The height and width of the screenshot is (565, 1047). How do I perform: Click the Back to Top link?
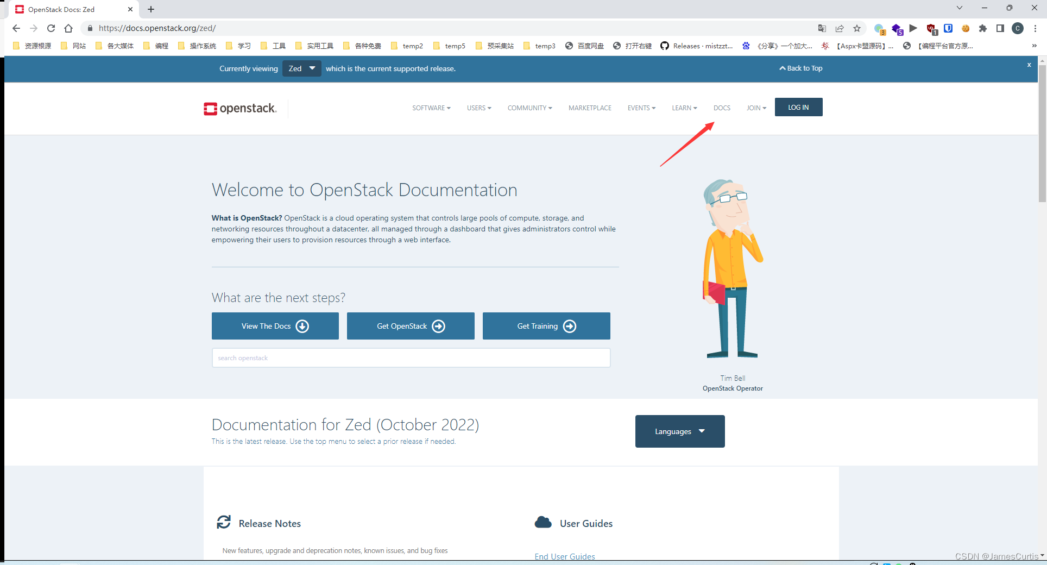tap(801, 68)
